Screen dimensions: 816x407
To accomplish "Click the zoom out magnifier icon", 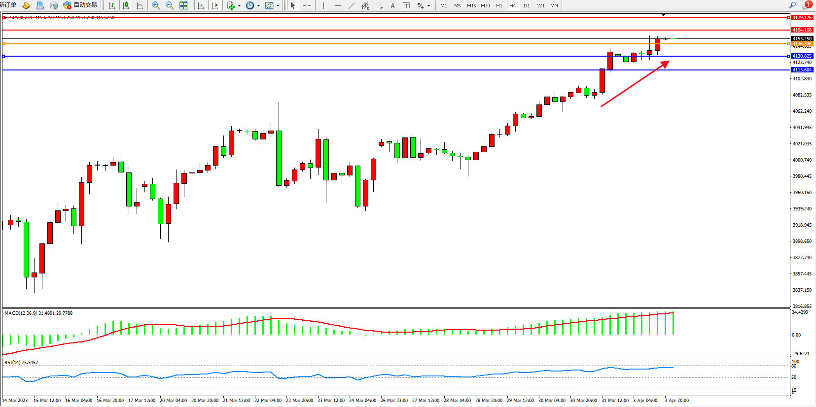I will click(x=170, y=5).
